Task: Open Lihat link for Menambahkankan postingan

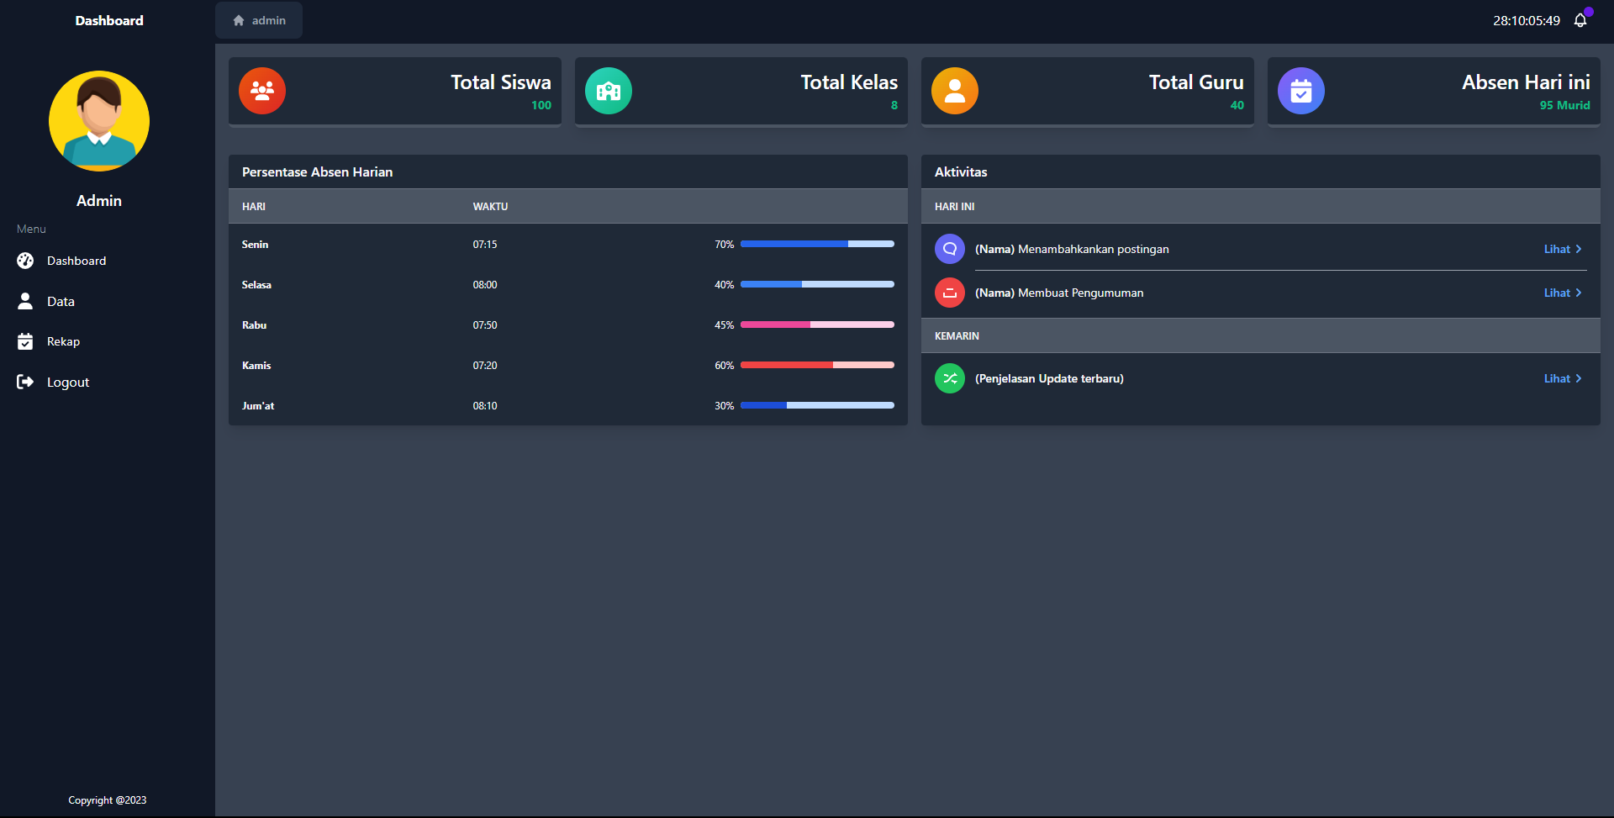Action: (x=1562, y=249)
